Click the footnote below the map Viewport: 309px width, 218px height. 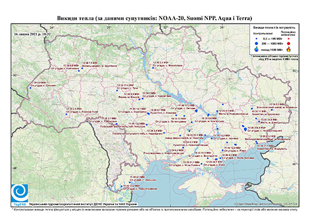tap(154, 209)
